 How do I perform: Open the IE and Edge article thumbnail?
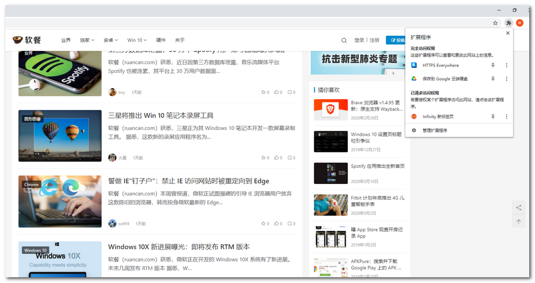(x=60, y=201)
